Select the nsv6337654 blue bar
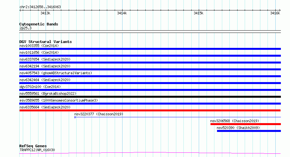290x157 pixels. [150, 63]
